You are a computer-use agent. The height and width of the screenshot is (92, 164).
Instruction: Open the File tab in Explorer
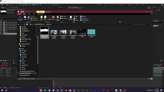(x=19, y=14)
